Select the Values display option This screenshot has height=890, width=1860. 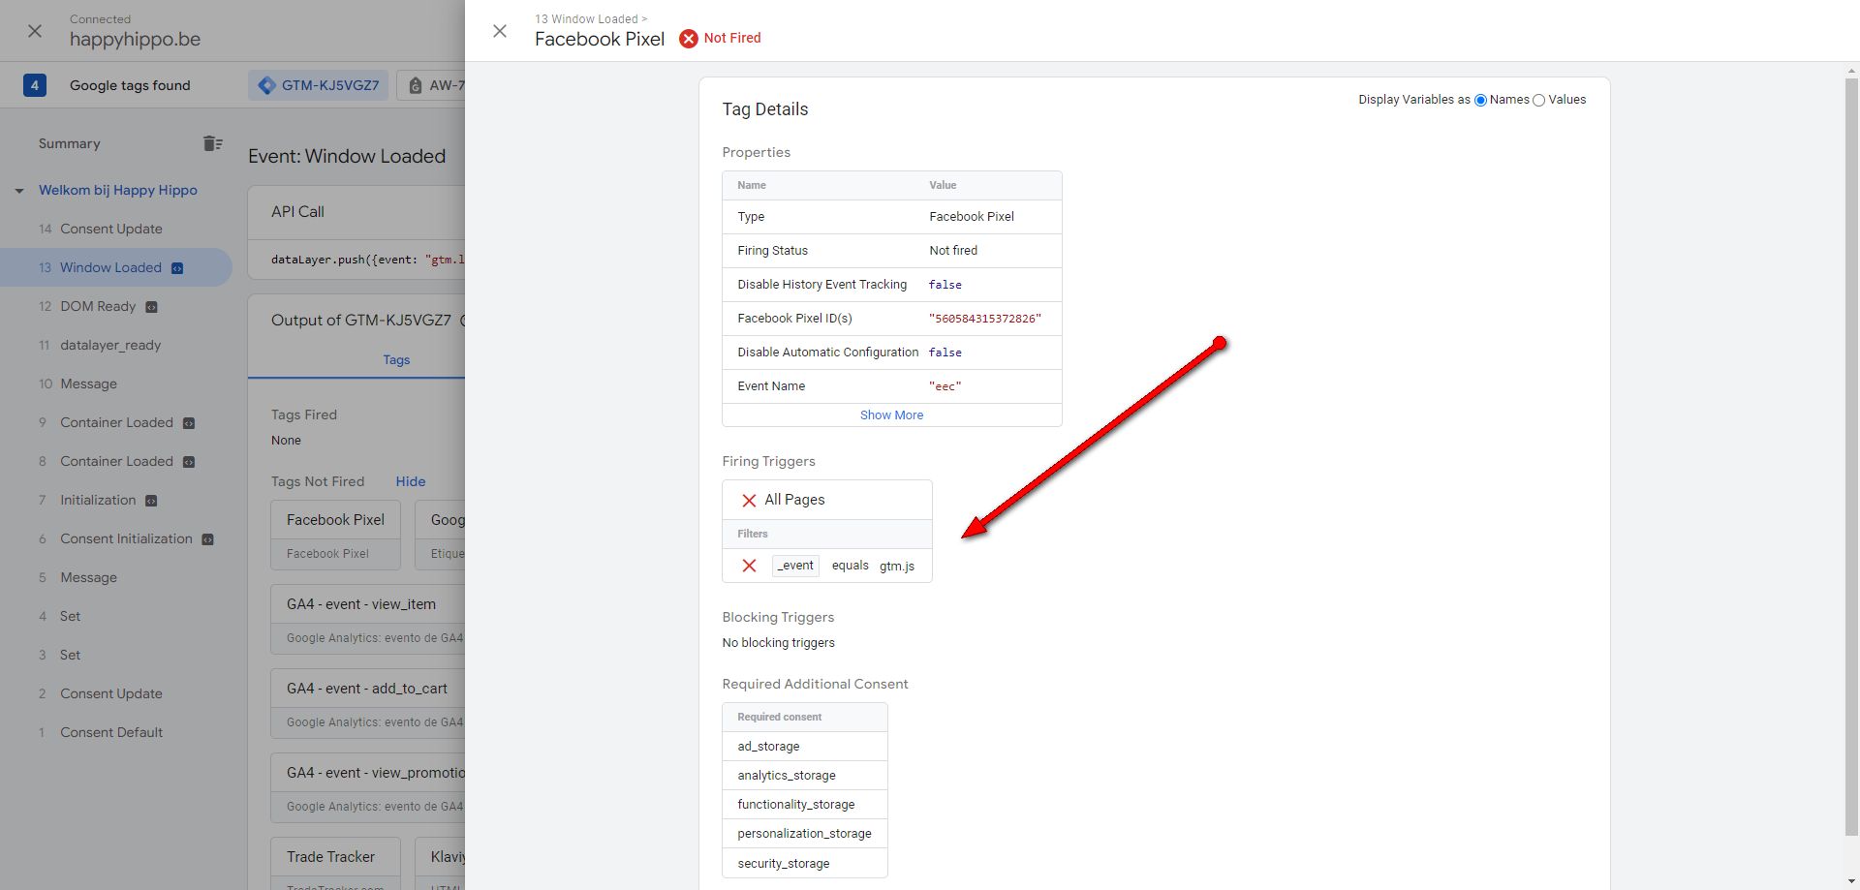coord(1538,101)
